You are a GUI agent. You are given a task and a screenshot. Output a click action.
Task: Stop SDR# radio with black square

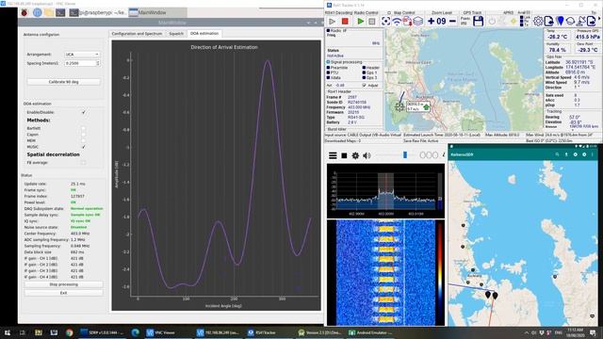(344, 155)
